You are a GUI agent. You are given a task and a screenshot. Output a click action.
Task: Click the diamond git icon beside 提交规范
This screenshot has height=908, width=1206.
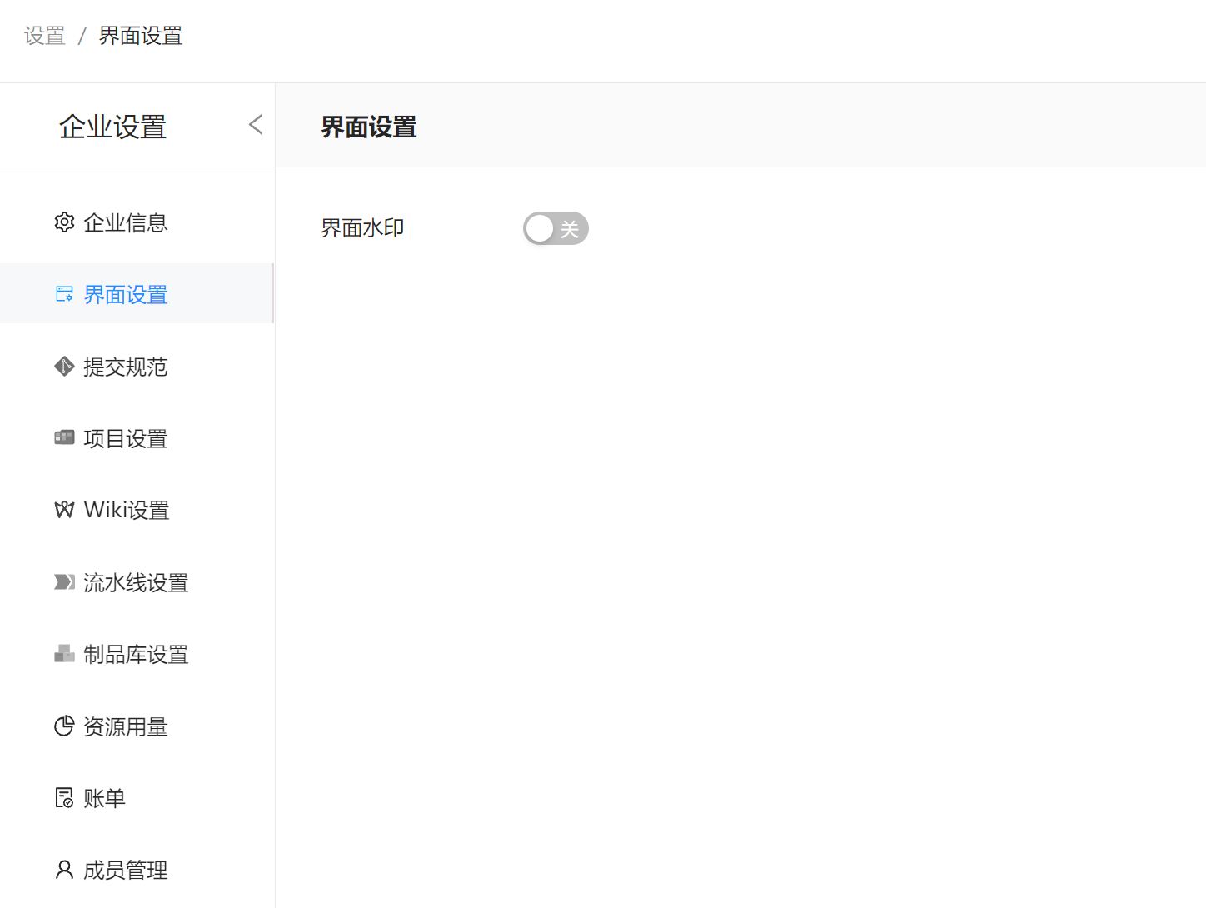click(x=64, y=367)
